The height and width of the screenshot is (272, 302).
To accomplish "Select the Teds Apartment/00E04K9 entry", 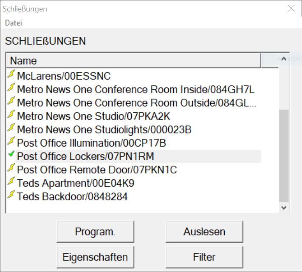I will click(76, 183).
